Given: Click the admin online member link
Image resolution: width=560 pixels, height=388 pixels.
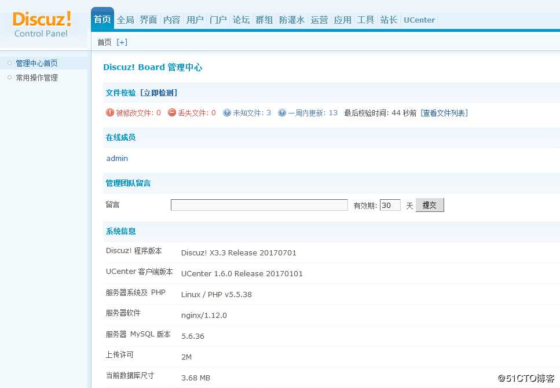Looking at the screenshot, I should tap(117, 158).
